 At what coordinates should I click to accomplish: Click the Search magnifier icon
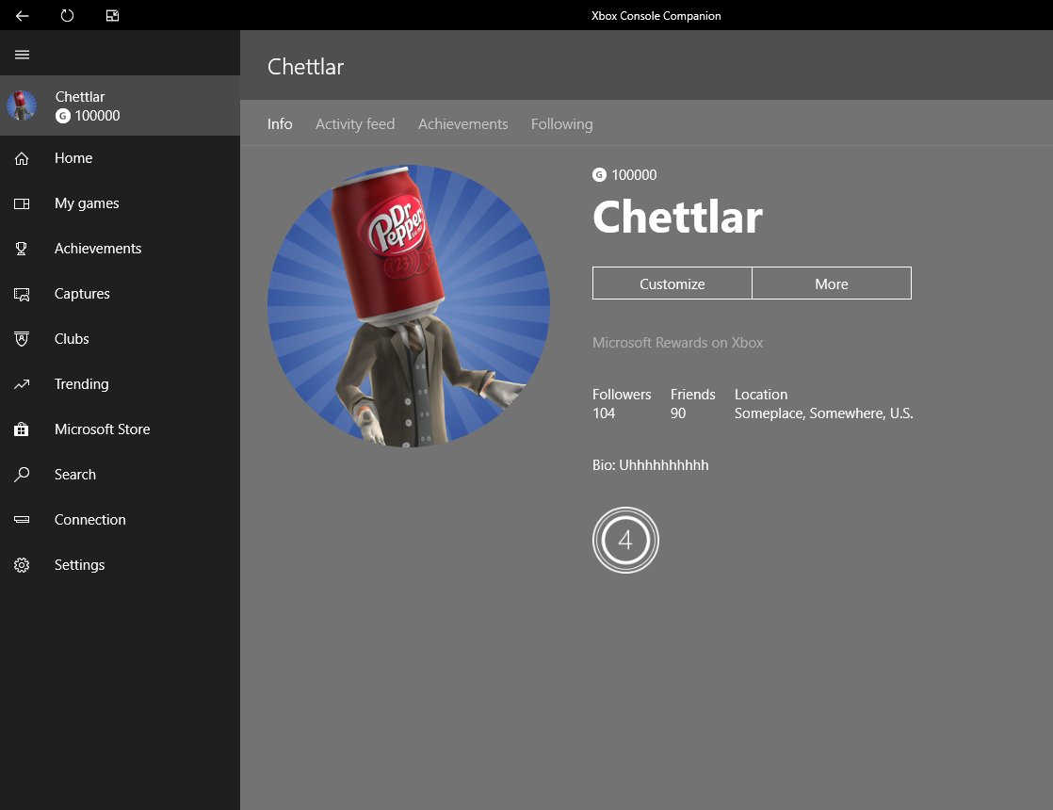(x=22, y=475)
